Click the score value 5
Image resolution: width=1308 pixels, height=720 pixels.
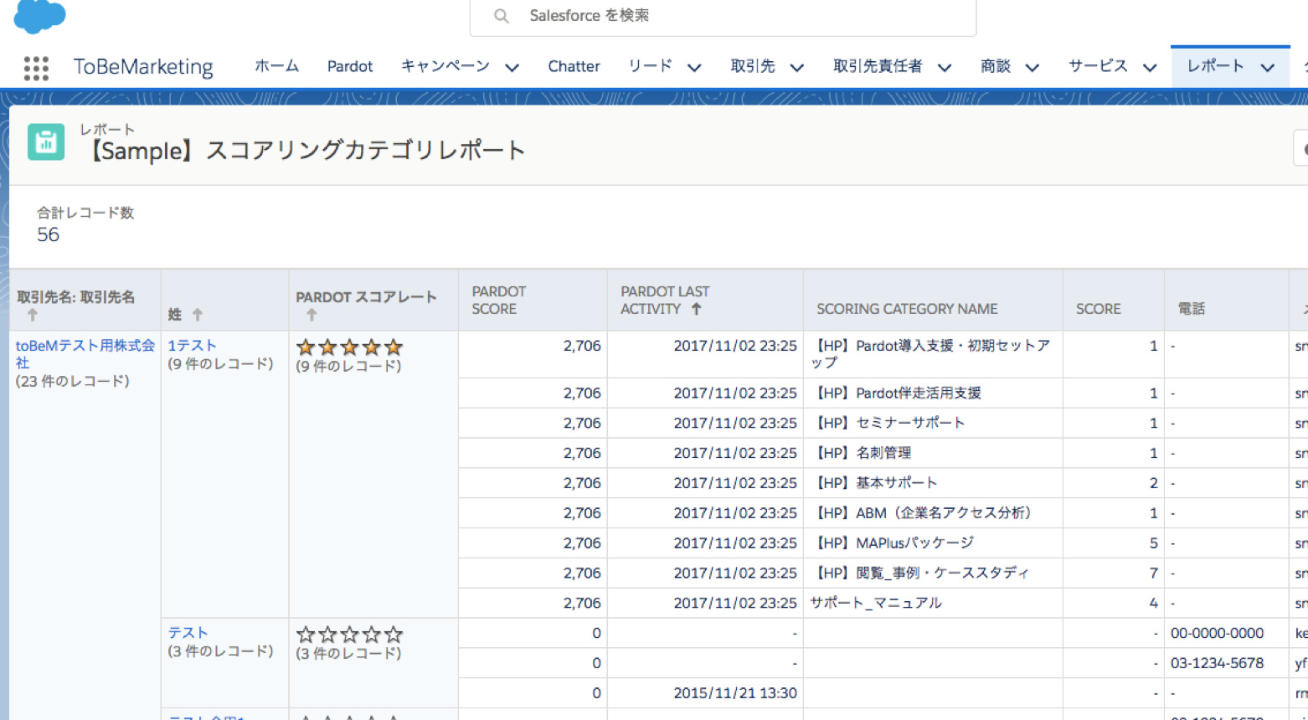pyautogui.click(x=1153, y=543)
